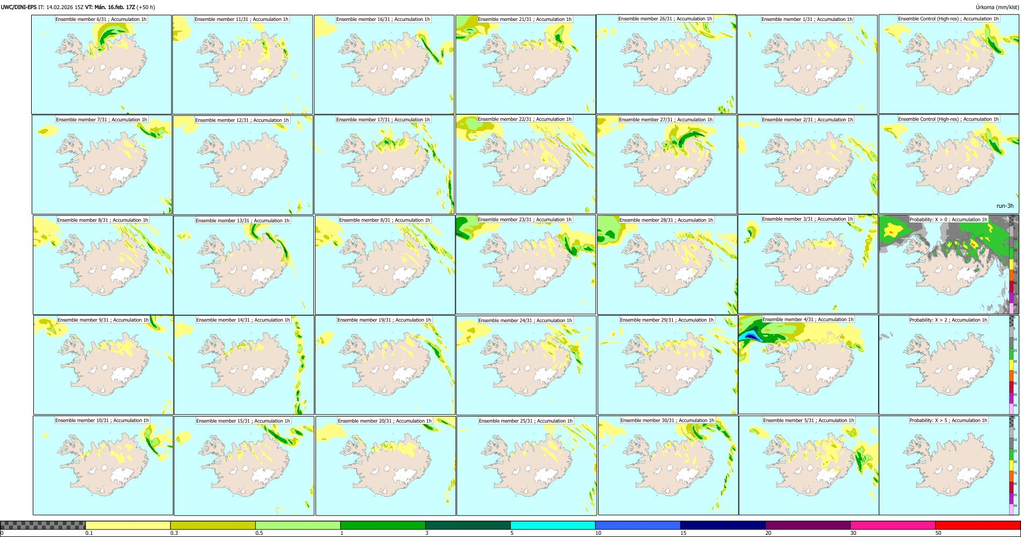This screenshot has height=537, width=1021.
Task: Click the 'Ensemble member 30/31 ; Accumulation 1h' label
Action: coord(667,420)
